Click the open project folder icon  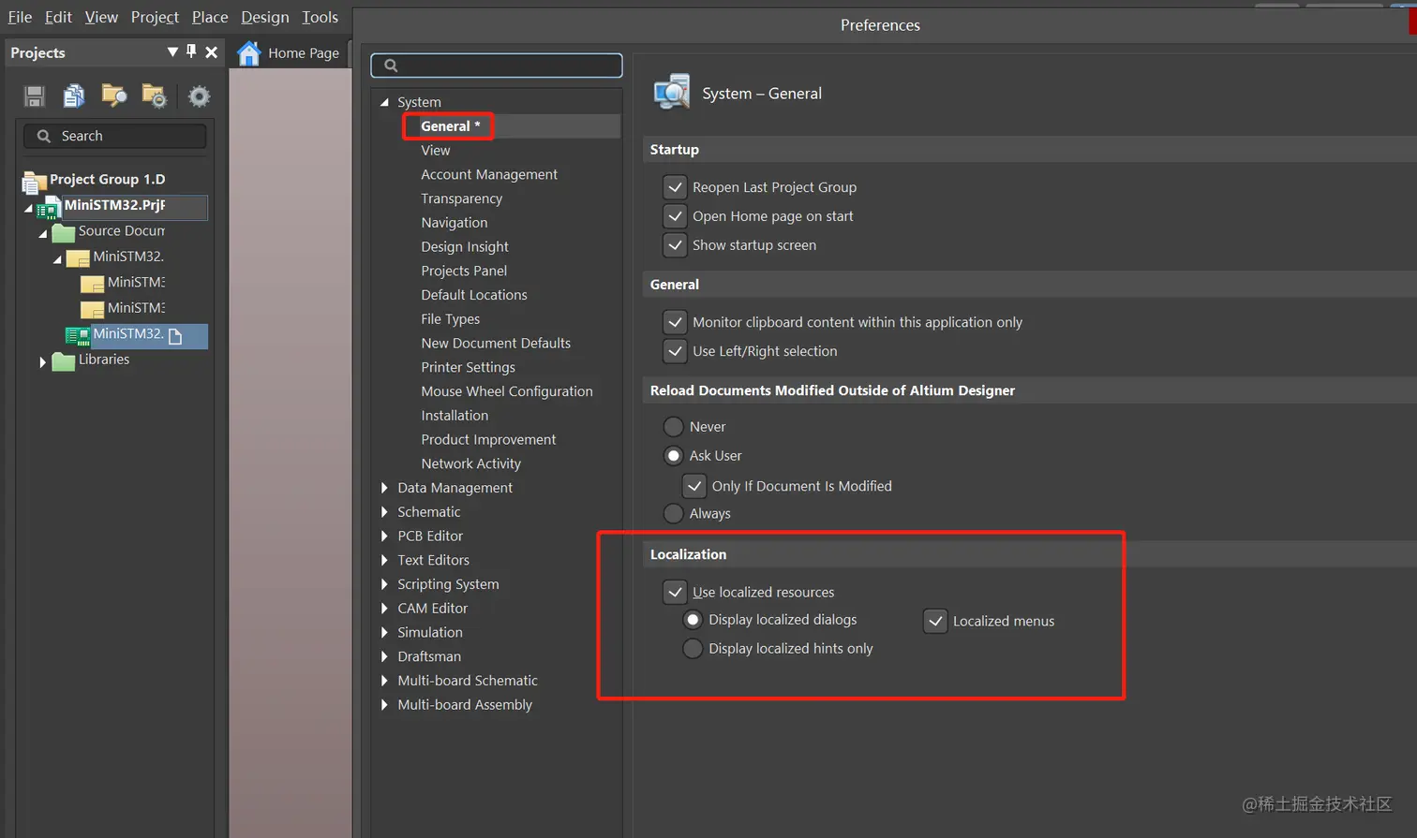[x=113, y=96]
